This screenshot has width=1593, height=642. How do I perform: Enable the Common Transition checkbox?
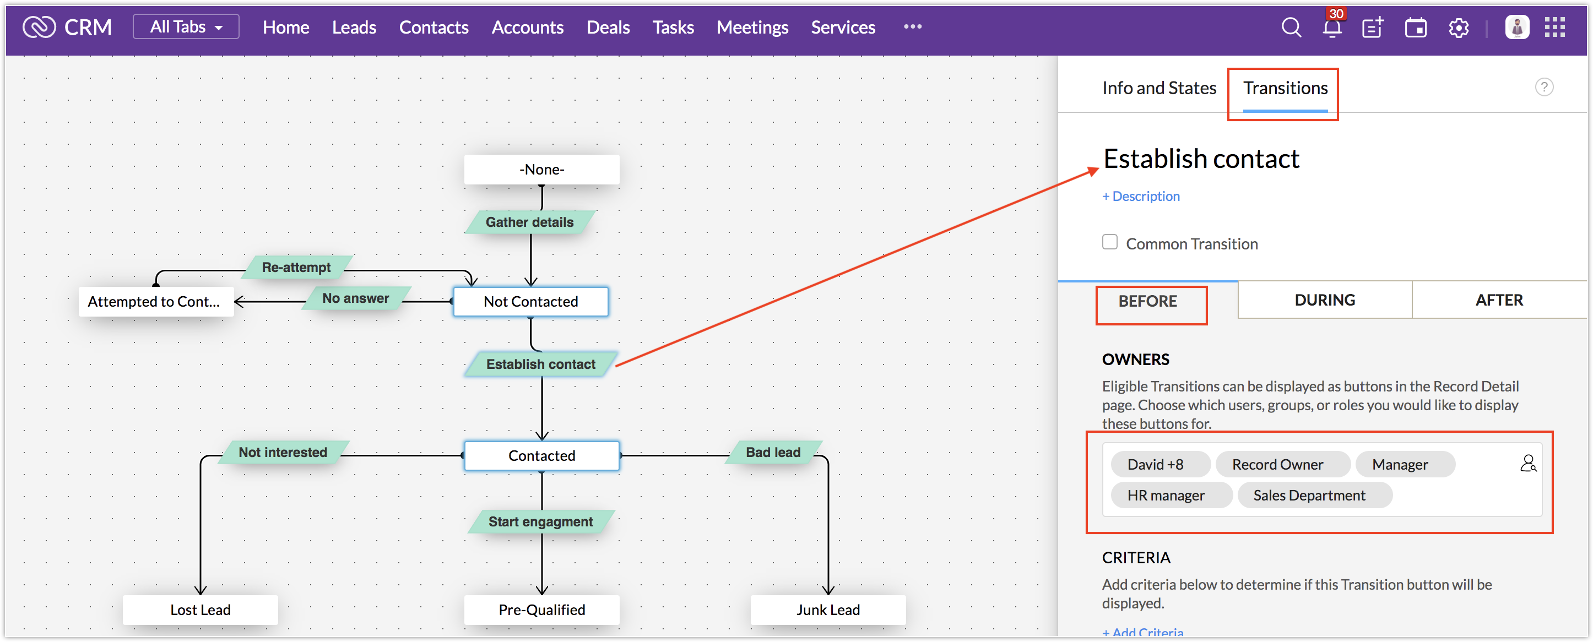[1109, 242]
